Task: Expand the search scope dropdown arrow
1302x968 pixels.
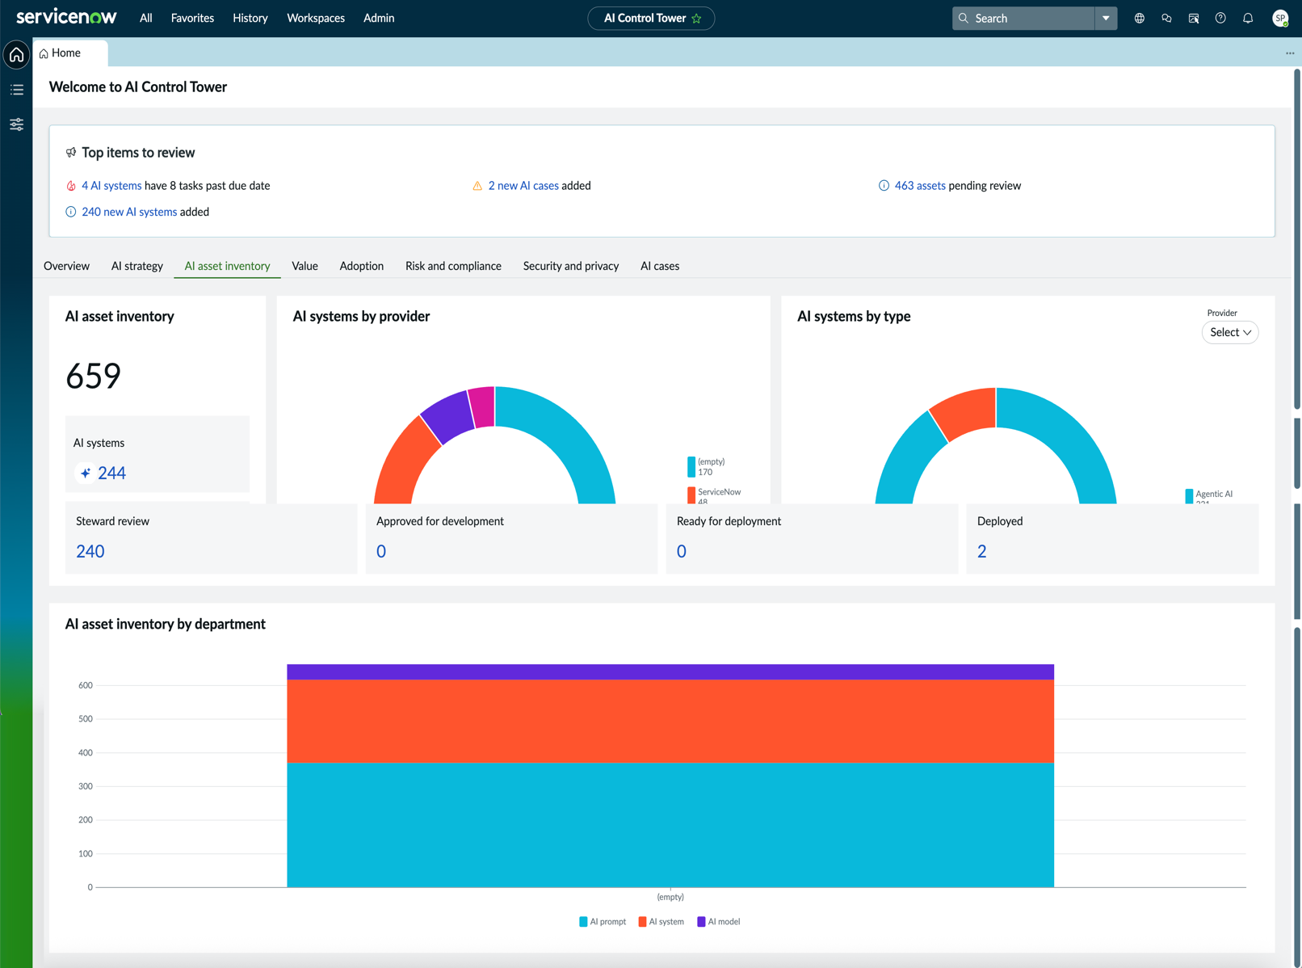Action: [x=1106, y=18]
